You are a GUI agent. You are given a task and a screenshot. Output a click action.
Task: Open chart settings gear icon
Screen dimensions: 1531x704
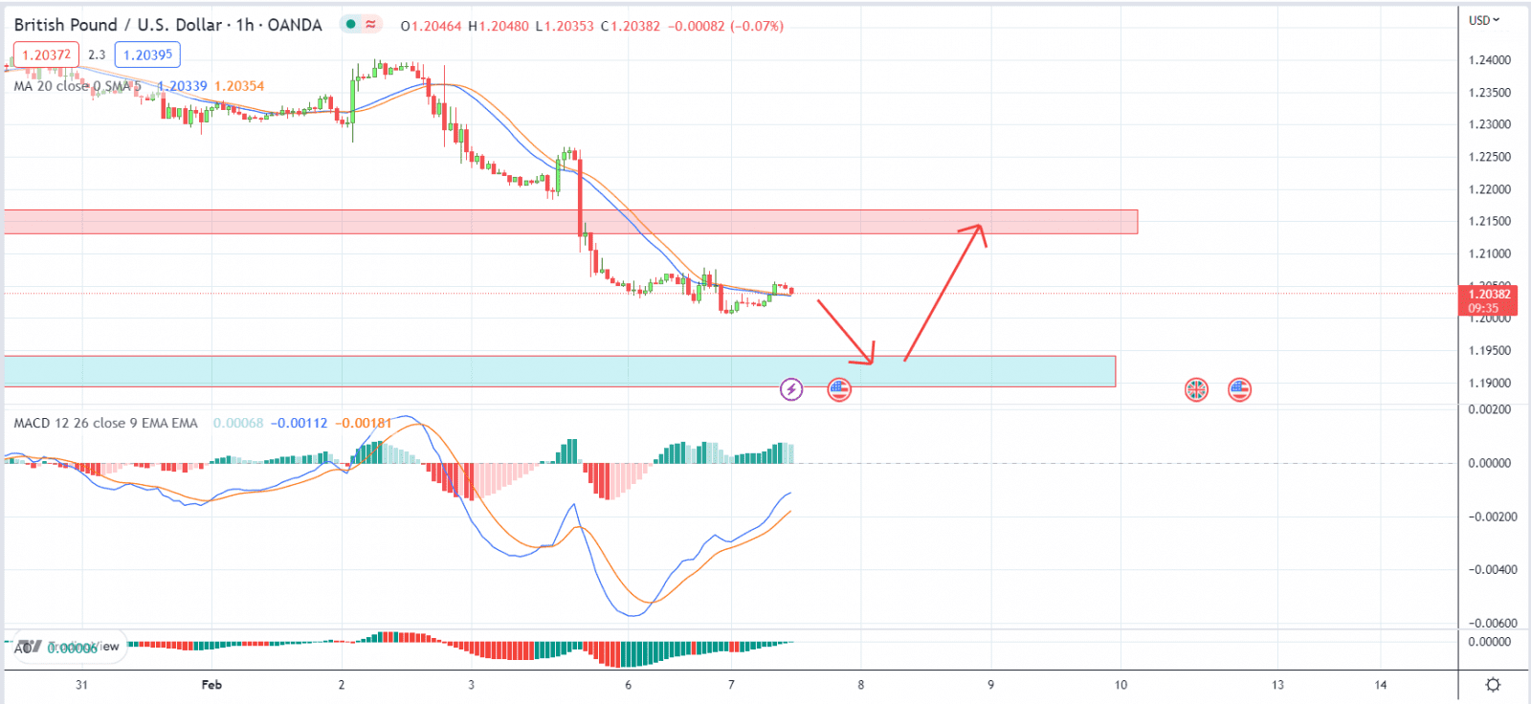(1493, 685)
